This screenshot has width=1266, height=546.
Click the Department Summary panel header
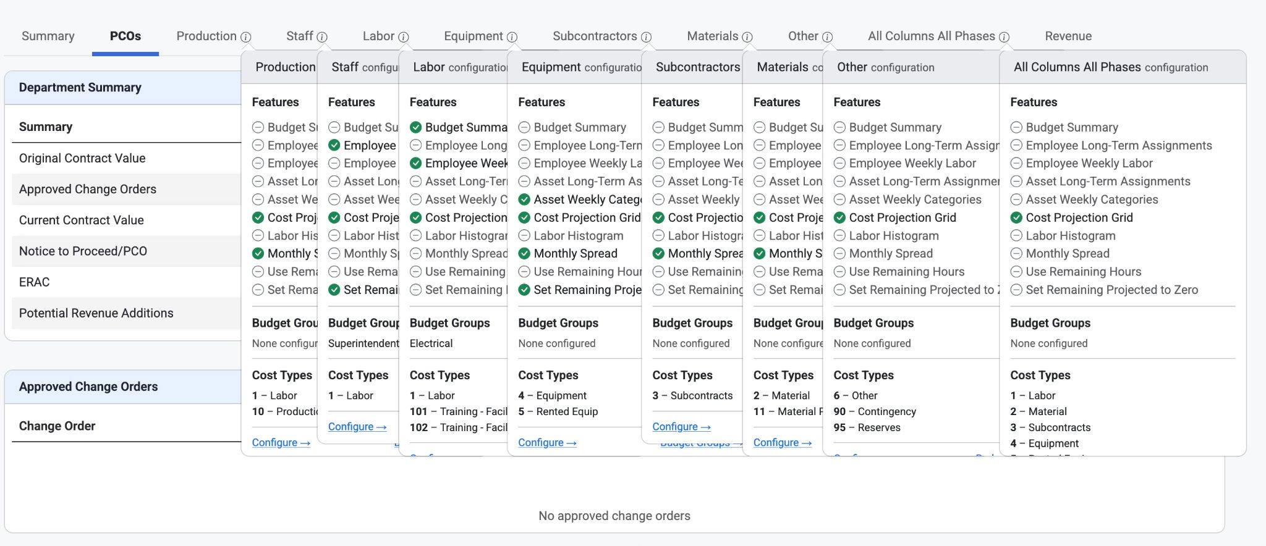(123, 88)
